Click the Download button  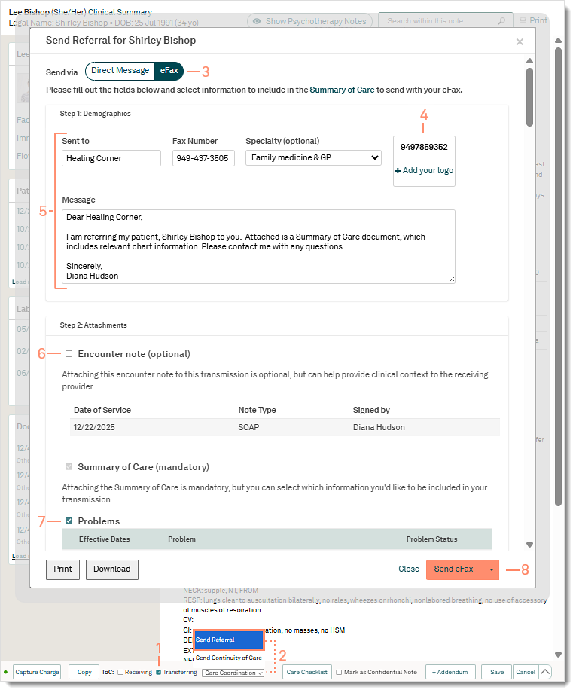pos(111,569)
